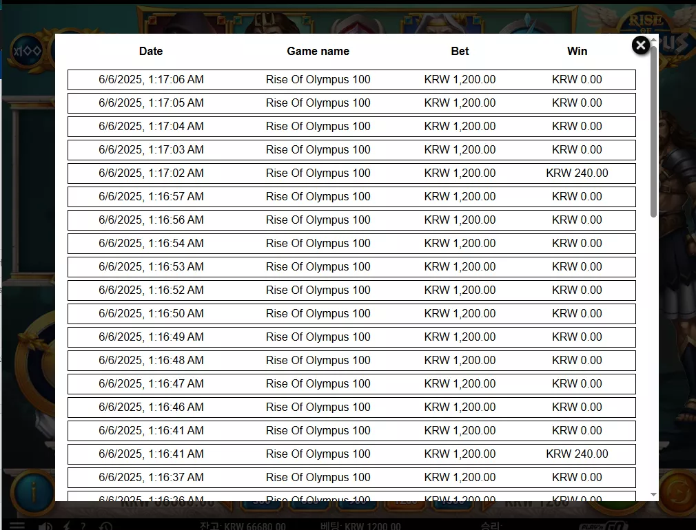The image size is (696, 530).
Task: Click the orange spin button
Action: 677,492
